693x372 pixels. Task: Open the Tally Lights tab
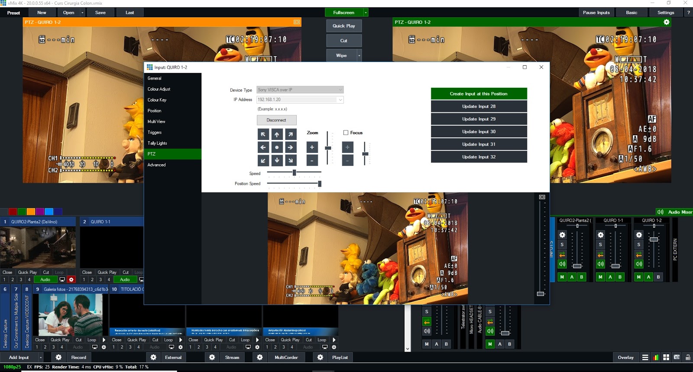pos(173,143)
